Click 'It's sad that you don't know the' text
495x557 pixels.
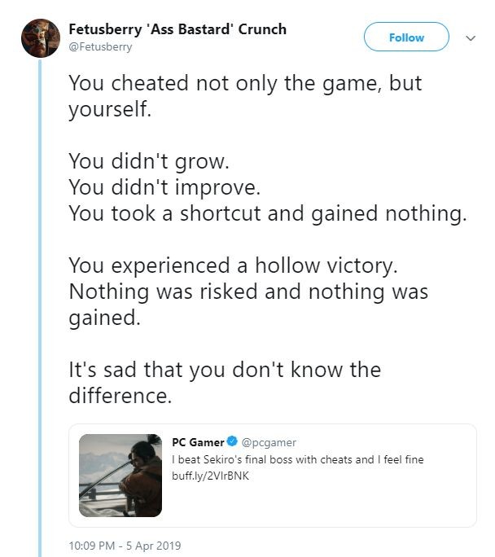pyautogui.click(x=225, y=370)
